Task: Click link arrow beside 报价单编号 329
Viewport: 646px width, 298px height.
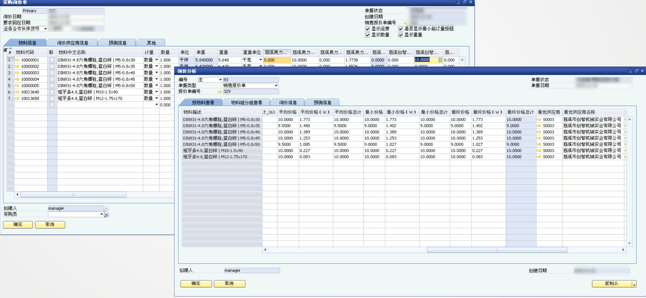Action: 219,92
